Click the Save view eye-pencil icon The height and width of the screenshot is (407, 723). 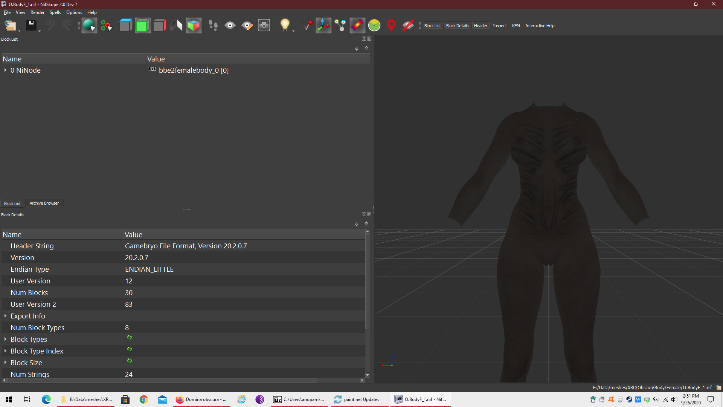(247, 26)
